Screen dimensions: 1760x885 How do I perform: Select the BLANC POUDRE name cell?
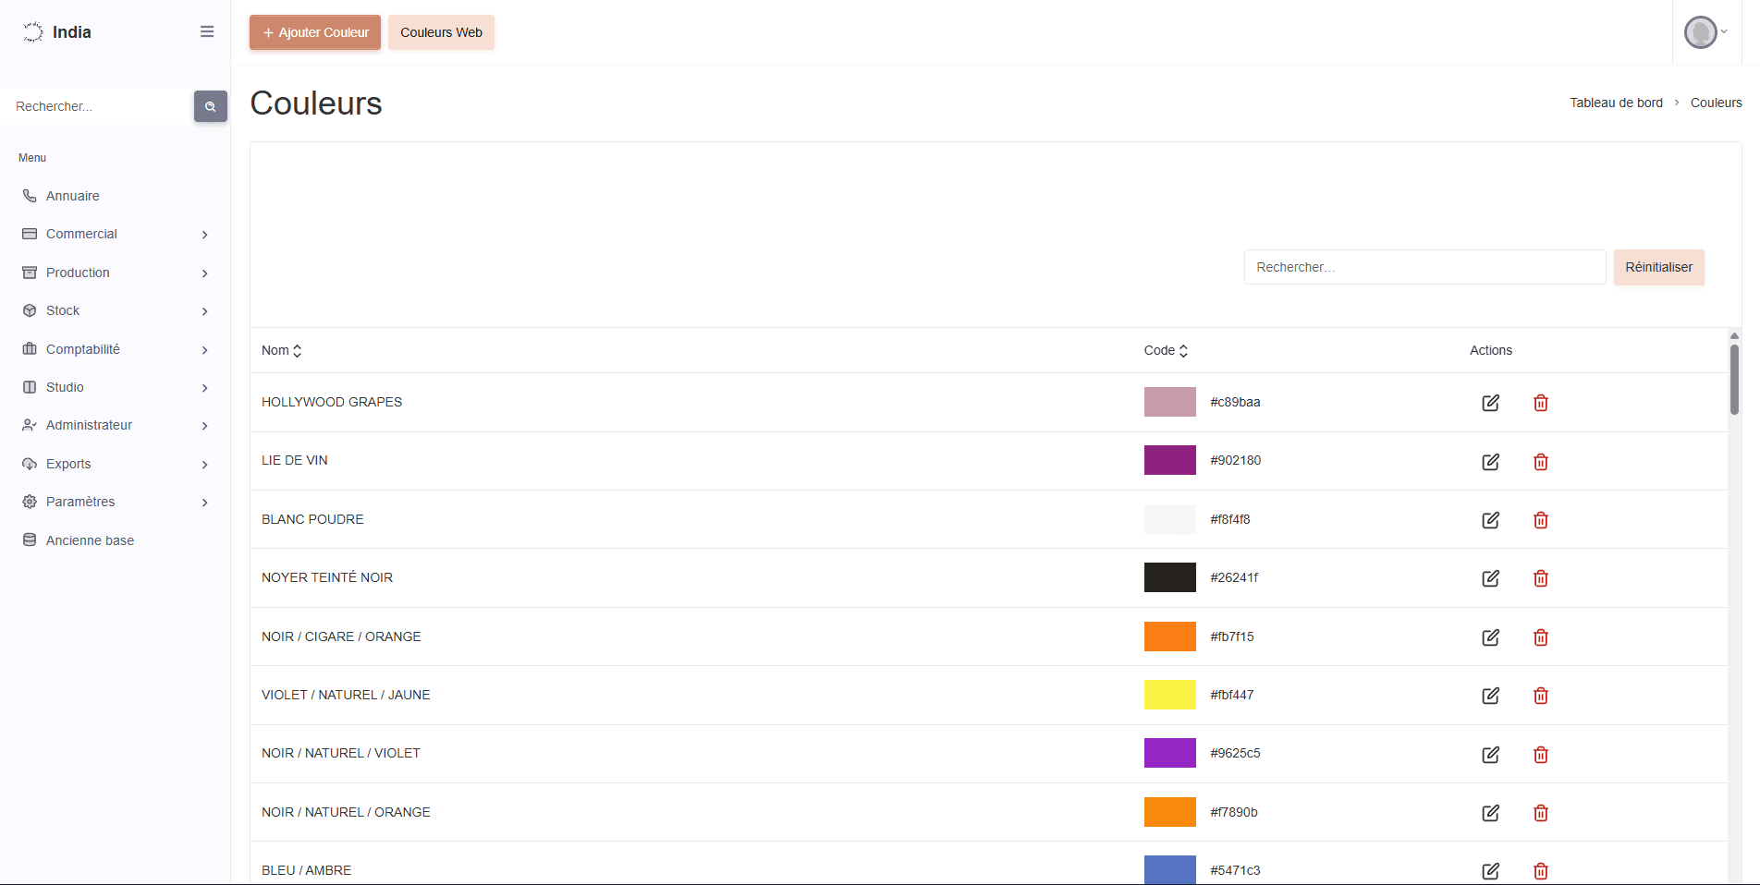click(x=312, y=519)
